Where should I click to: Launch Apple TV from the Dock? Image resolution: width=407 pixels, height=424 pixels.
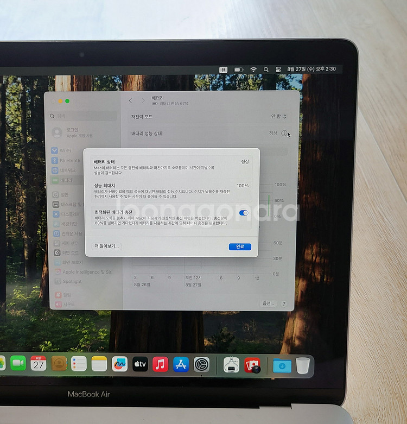tap(140, 364)
